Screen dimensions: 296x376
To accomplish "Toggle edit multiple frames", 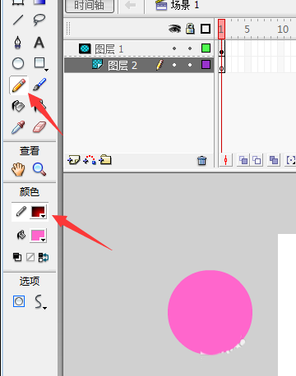I will [274, 160].
